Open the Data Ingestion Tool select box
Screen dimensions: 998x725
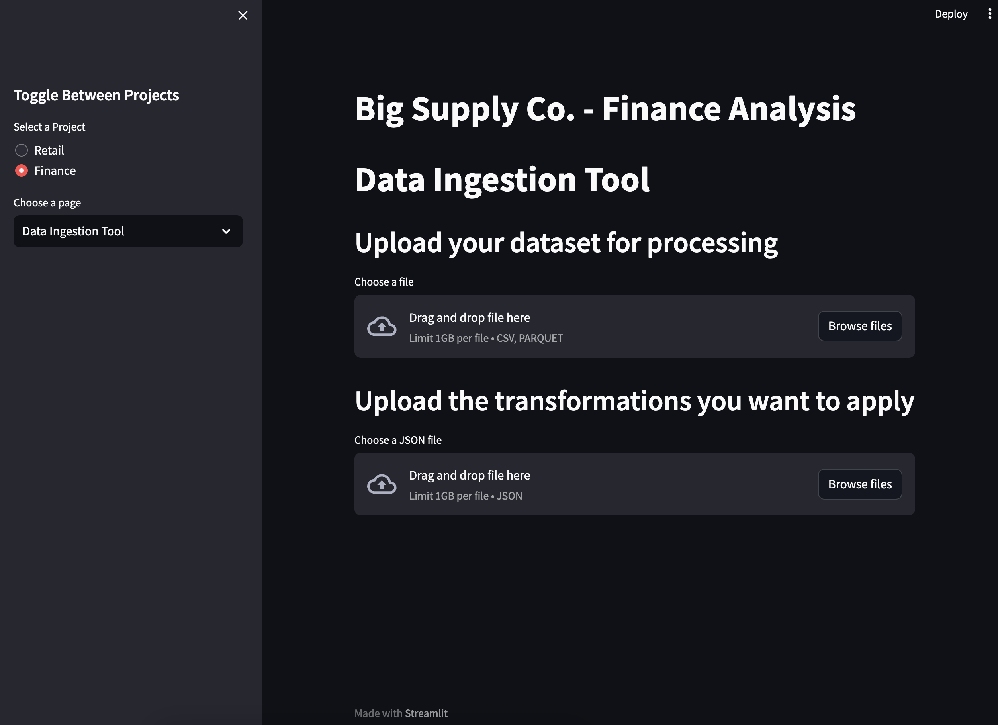click(x=128, y=231)
